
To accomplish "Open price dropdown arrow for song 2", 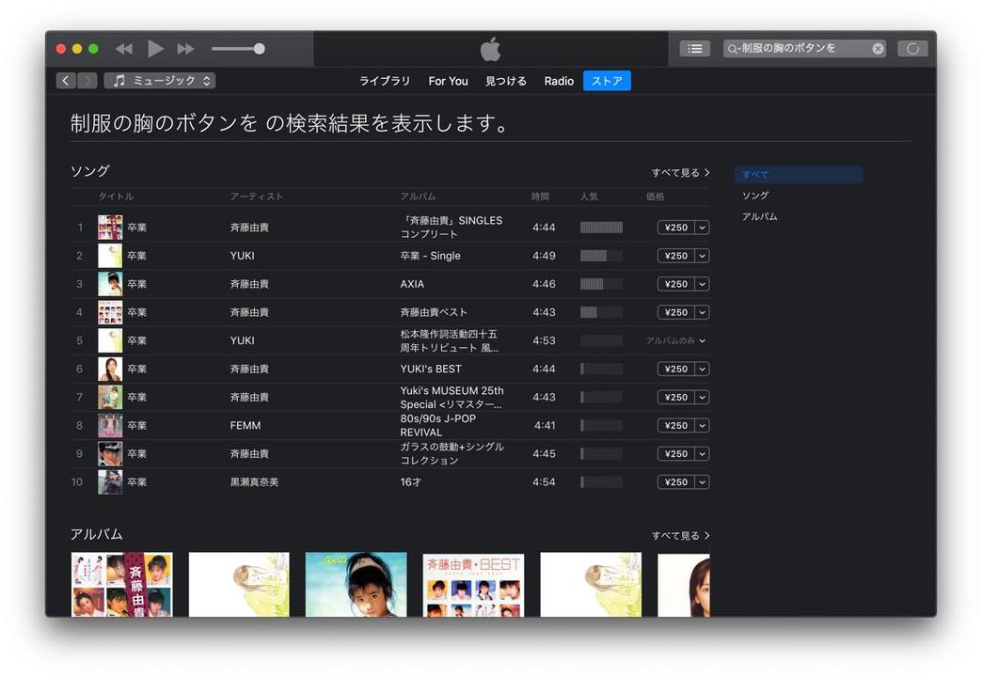I will click(x=702, y=256).
